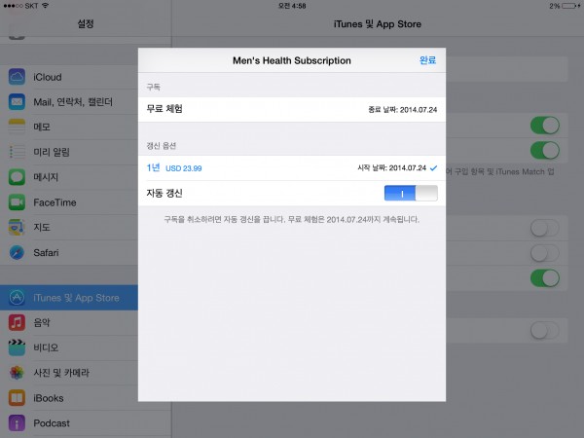
Task: Open the Podcast label
Action: click(x=52, y=423)
